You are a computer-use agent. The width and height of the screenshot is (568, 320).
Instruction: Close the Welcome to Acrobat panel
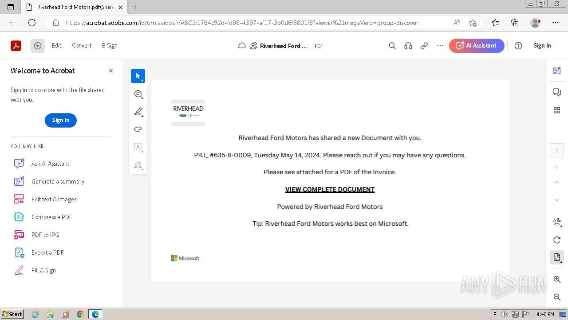[x=111, y=71]
